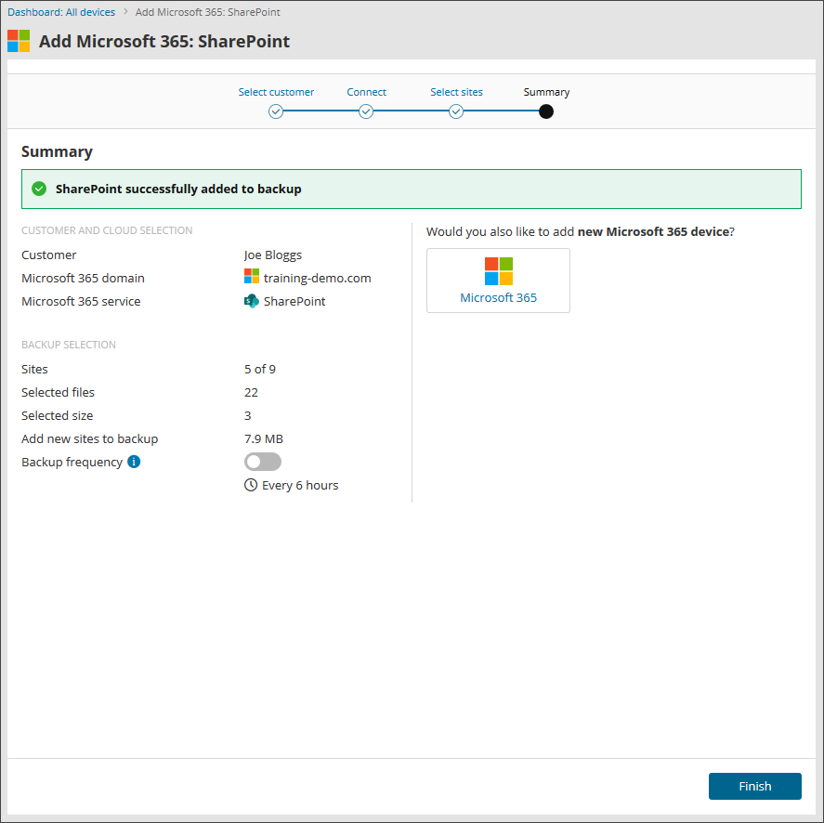Screen dimensions: 824x823
Task: Return to the Select sites step
Action: [456, 92]
